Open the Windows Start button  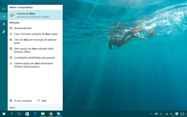tap(4, 114)
